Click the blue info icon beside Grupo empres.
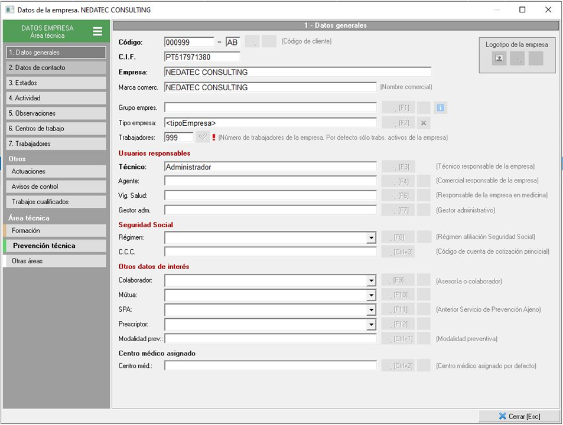This screenshot has width=563, height=425. [440, 107]
